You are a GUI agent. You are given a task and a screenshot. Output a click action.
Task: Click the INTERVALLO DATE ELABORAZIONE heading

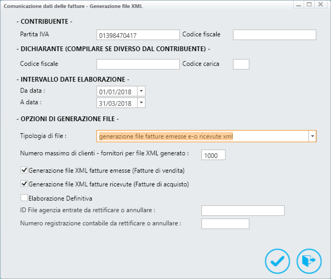(x=73, y=79)
